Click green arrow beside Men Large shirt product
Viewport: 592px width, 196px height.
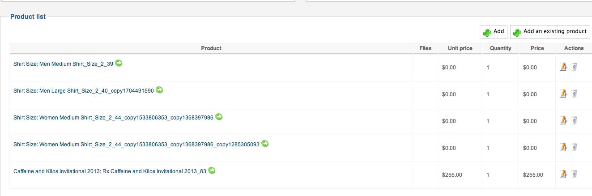(x=159, y=90)
